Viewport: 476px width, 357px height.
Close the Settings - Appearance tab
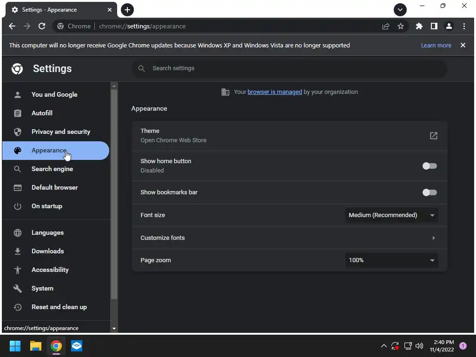pos(110,10)
